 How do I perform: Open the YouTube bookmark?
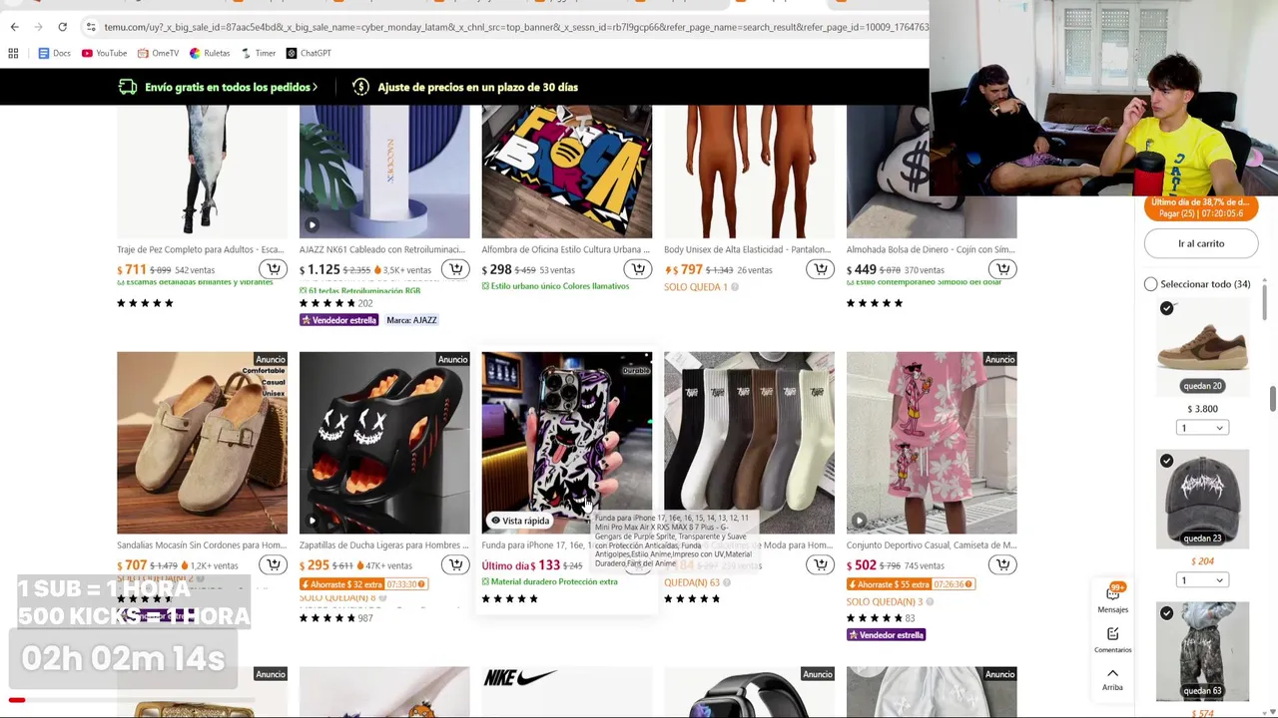(x=104, y=53)
